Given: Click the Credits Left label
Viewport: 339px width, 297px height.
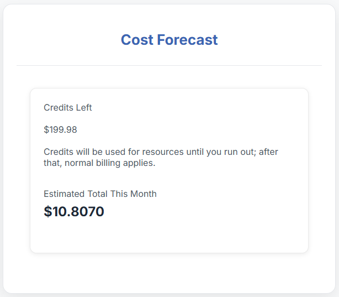Looking at the screenshot, I should [x=68, y=107].
